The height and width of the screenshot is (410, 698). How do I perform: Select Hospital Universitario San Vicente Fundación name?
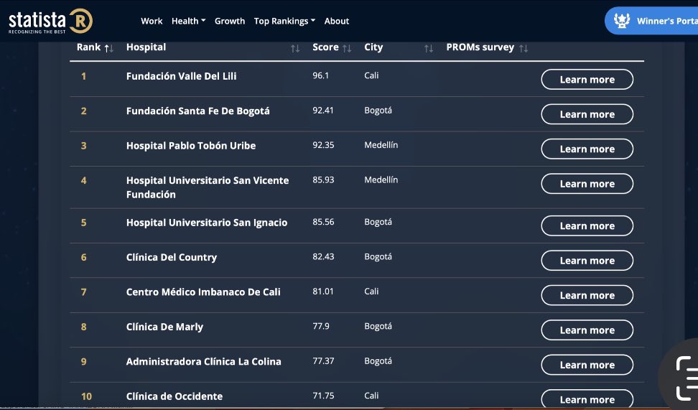pos(208,187)
